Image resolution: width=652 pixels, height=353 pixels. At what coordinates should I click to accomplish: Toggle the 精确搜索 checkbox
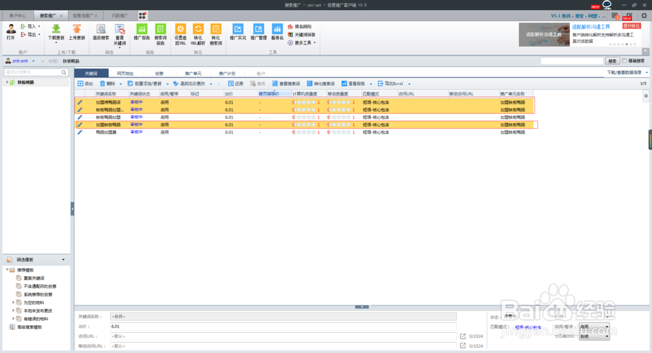[x=624, y=61]
